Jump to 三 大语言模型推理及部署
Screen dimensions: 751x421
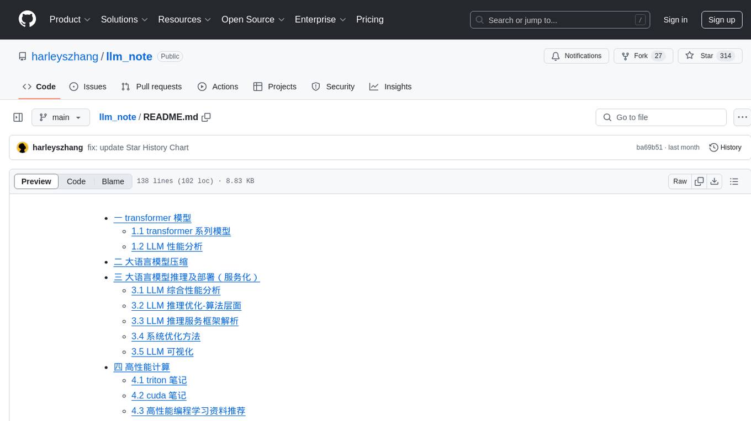[x=187, y=277]
